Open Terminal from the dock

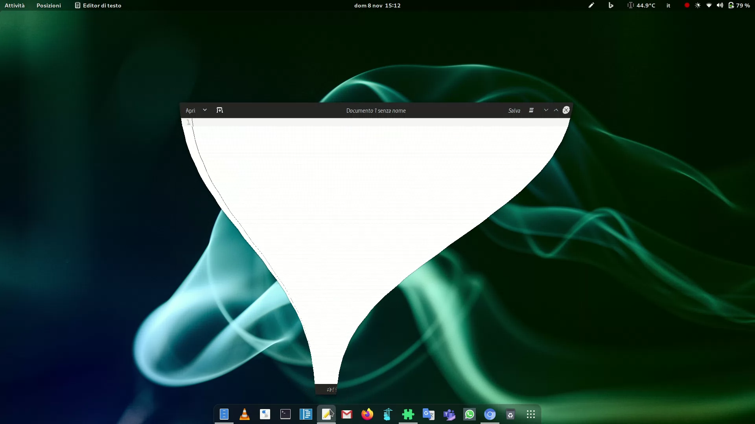click(x=285, y=414)
